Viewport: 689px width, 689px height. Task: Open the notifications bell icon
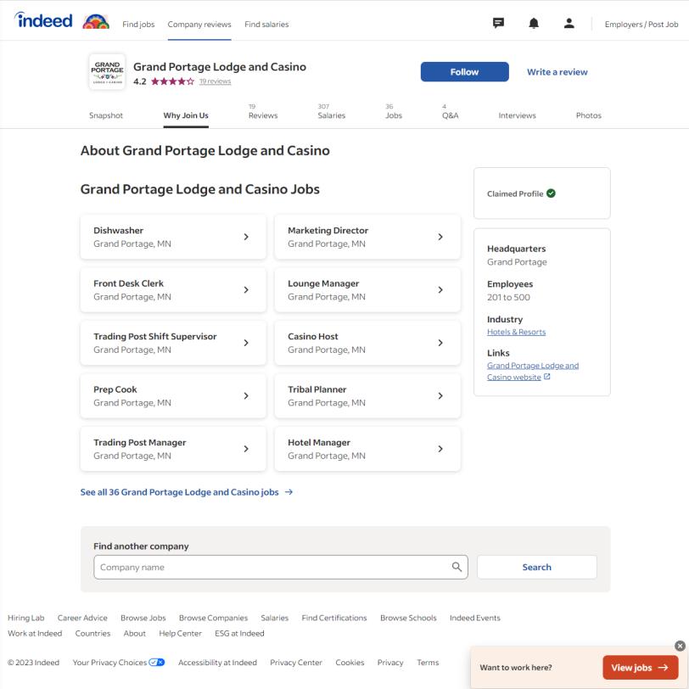click(x=534, y=24)
